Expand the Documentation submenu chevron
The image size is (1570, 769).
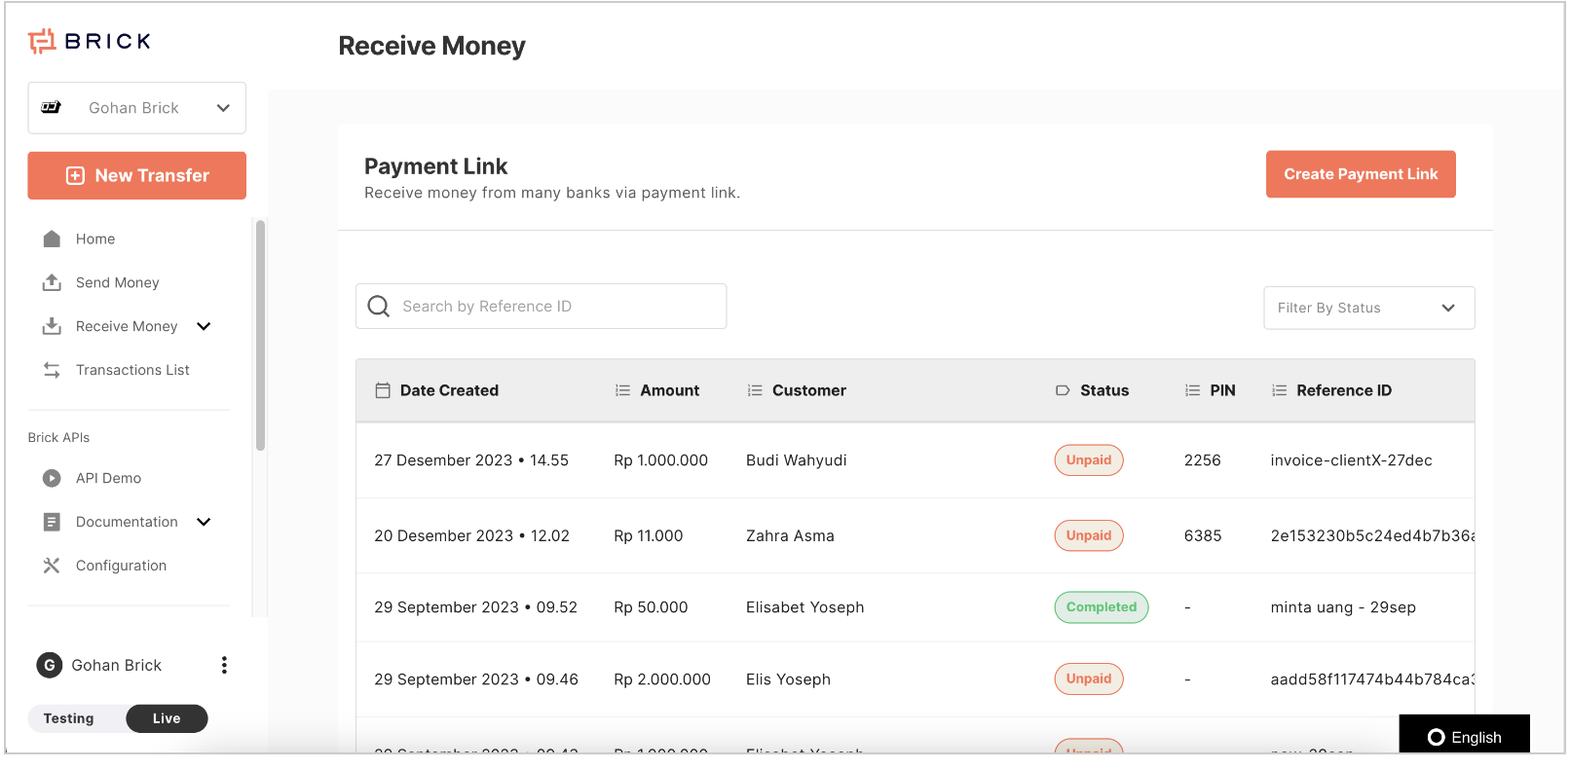click(x=204, y=522)
